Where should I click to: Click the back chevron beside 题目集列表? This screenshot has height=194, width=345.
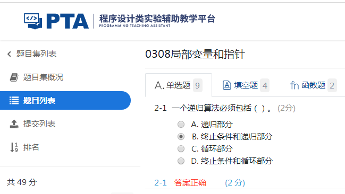9,54
